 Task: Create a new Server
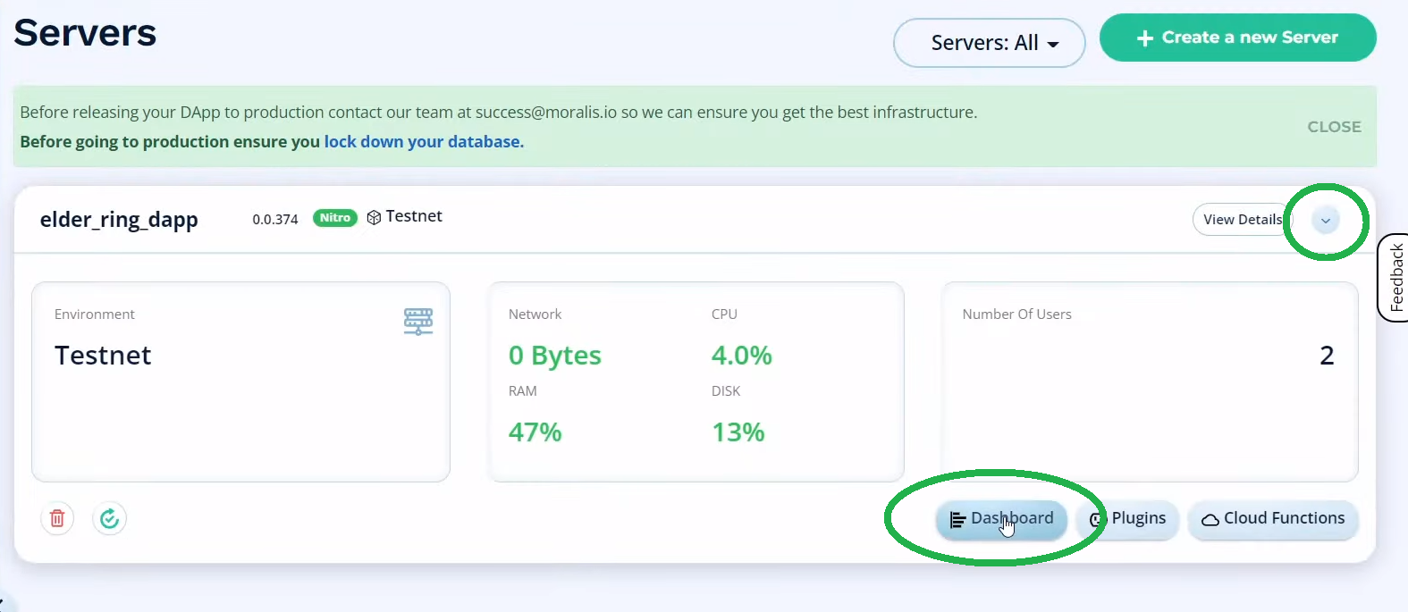coord(1237,38)
